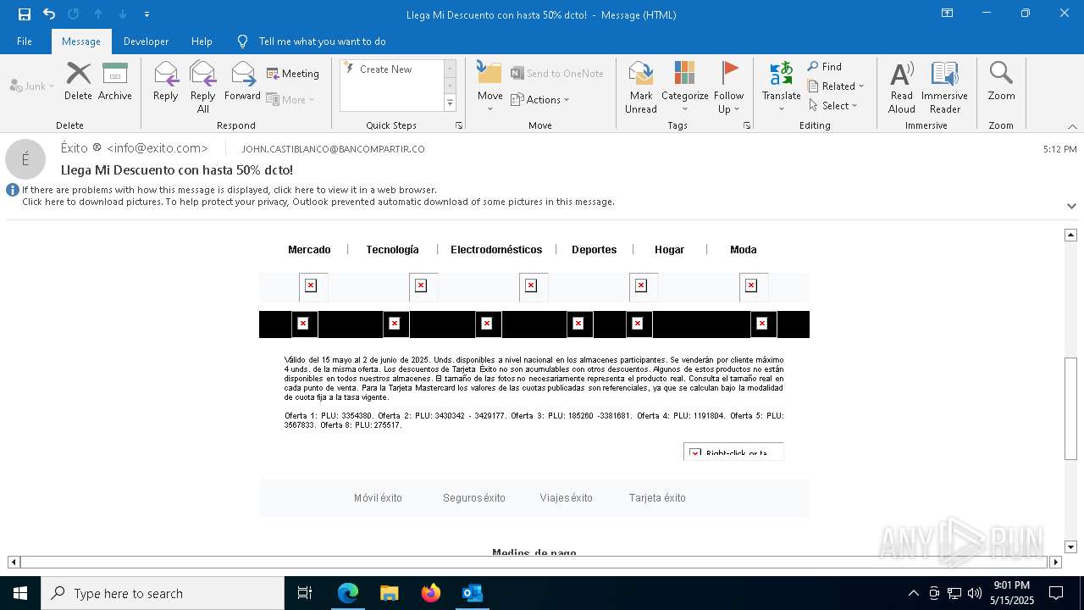Click the Save icon in title bar
The image size is (1084, 610).
click(x=24, y=14)
